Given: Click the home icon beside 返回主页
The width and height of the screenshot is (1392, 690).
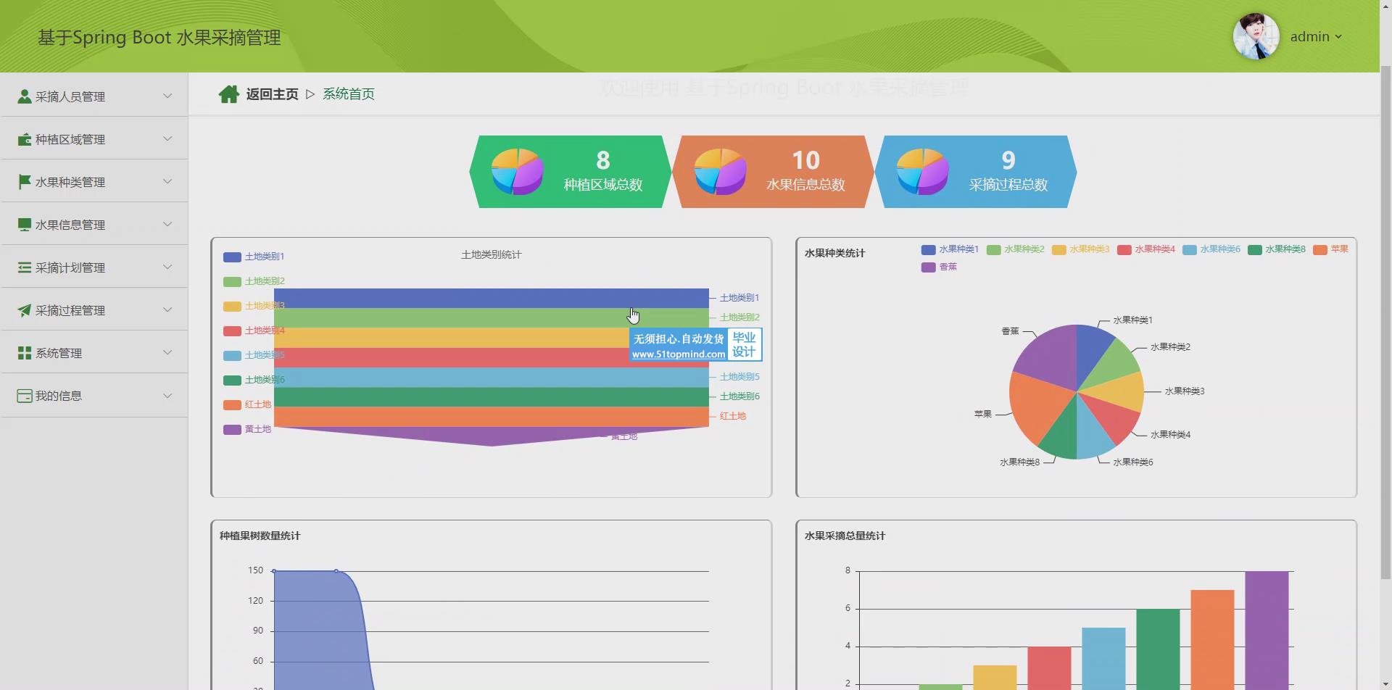Looking at the screenshot, I should coord(229,94).
